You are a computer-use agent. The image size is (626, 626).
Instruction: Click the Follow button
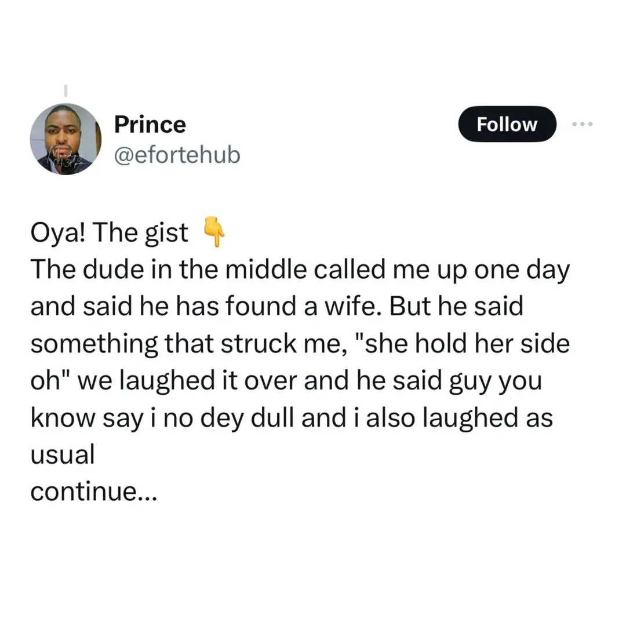click(x=507, y=124)
